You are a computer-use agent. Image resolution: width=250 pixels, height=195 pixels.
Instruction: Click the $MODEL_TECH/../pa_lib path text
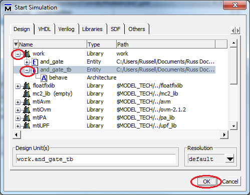(145, 118)
